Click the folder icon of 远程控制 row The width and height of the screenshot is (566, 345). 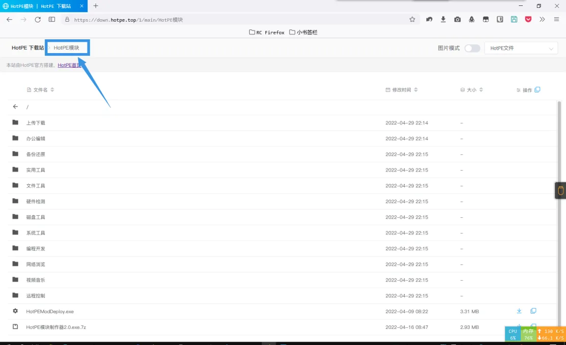[15, 295]
